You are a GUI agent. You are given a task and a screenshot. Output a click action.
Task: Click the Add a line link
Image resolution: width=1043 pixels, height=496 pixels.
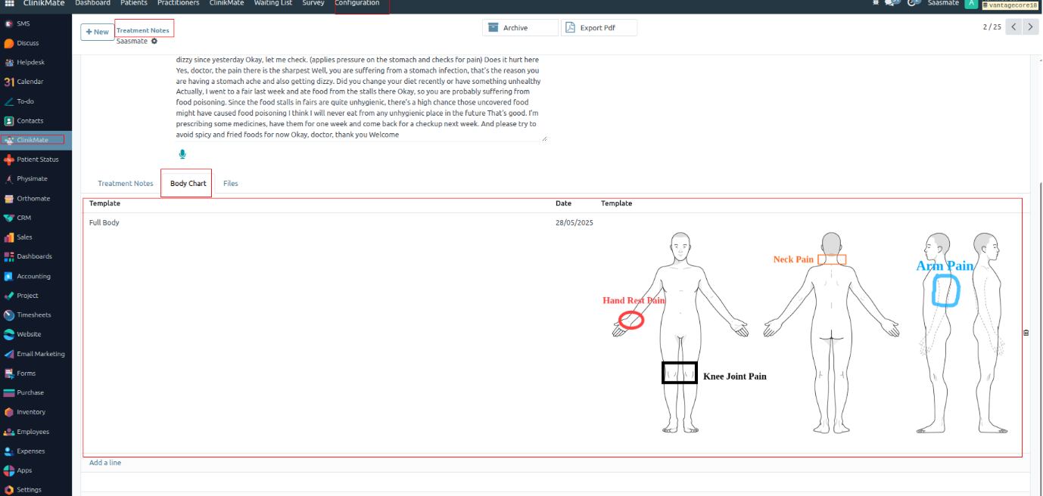105,463
